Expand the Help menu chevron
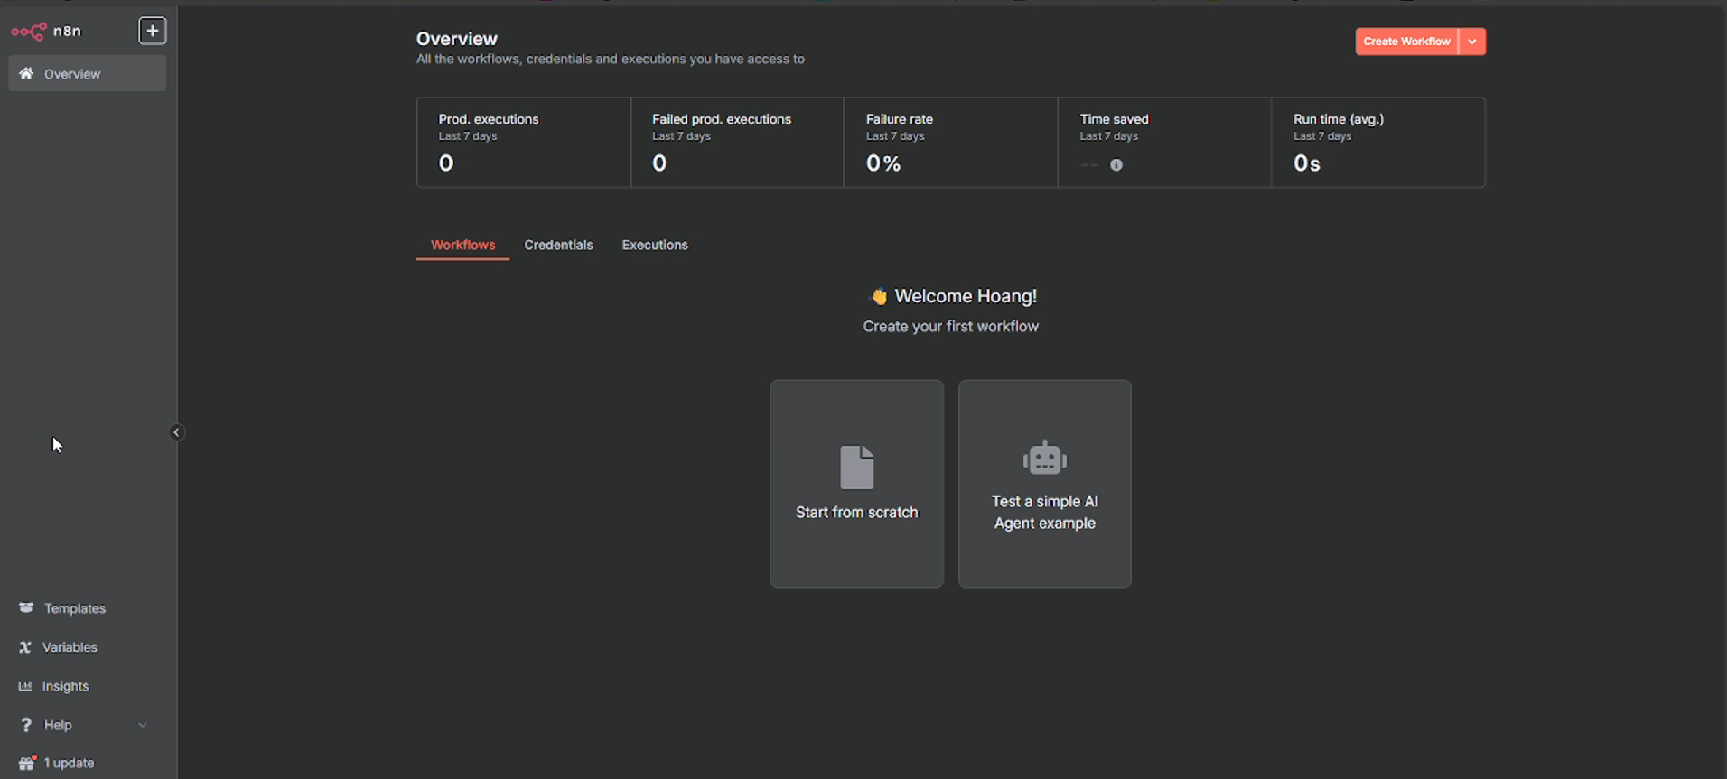 (143, 725)
